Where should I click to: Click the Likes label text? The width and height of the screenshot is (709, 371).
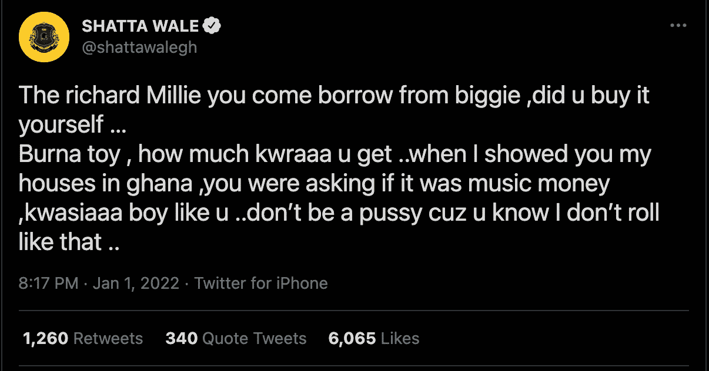(400, 339)
